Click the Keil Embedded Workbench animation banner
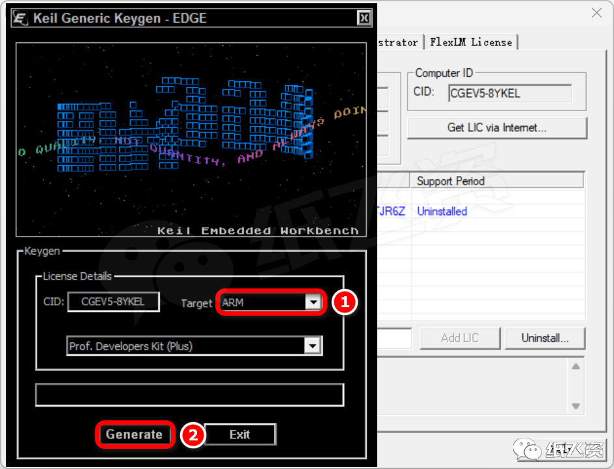This screenshot has height=469, width=614. point(191,140)
